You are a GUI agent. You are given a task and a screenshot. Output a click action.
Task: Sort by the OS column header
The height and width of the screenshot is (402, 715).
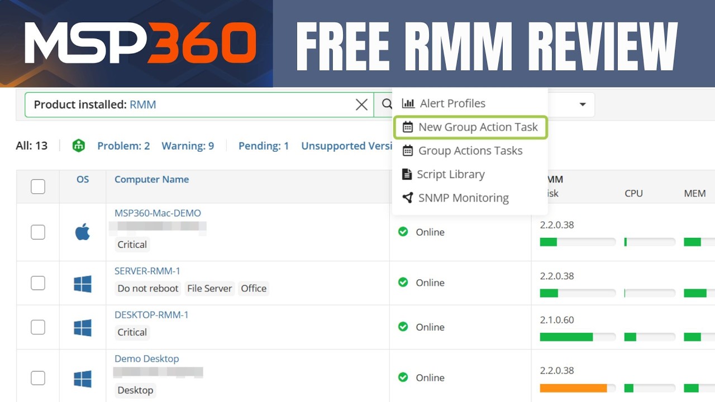(83, 179)
